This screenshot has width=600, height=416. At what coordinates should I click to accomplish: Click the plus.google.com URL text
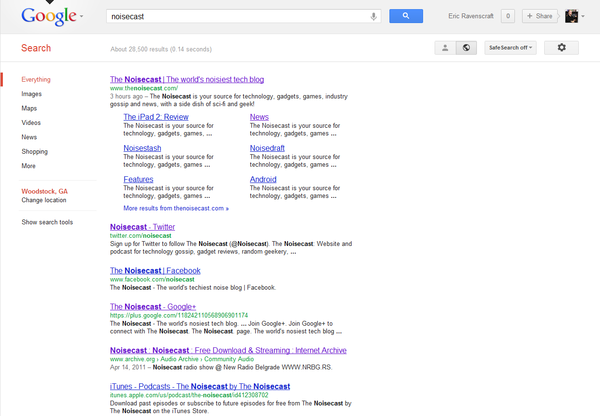[179, 316]
